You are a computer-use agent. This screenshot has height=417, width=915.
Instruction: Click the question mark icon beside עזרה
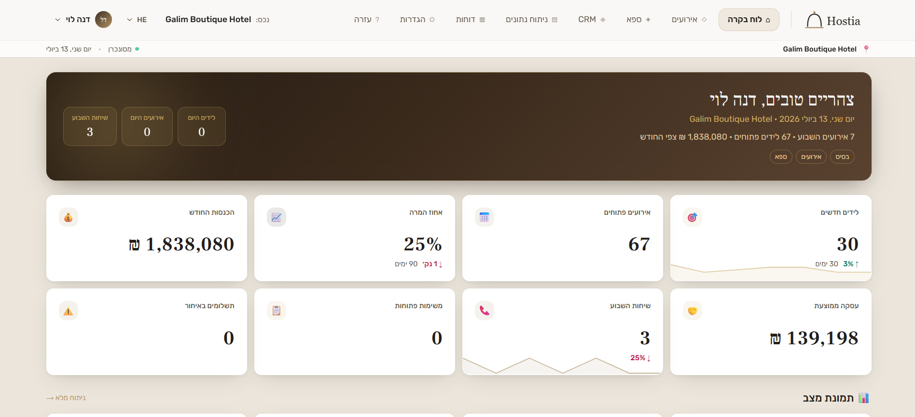[377, 20]
